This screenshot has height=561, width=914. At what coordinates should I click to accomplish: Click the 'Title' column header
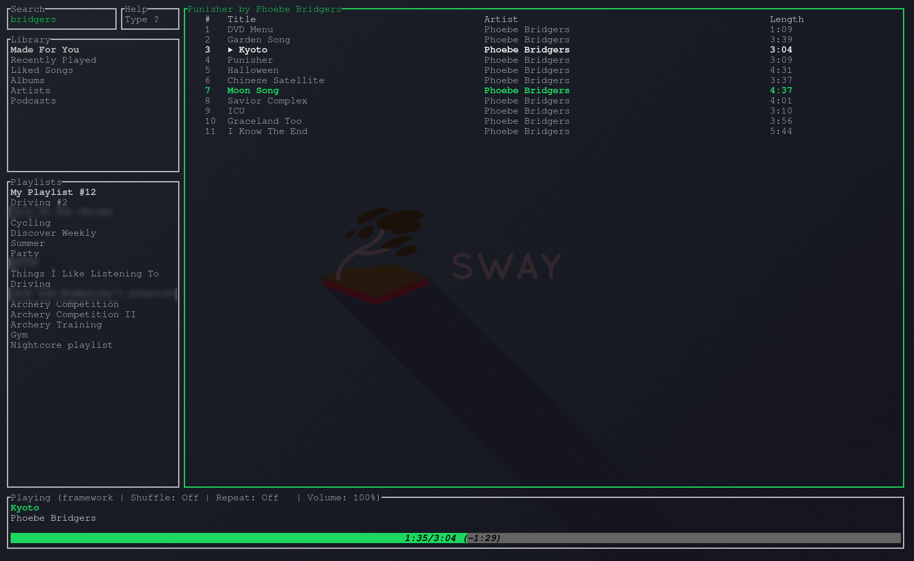(x=242, y=19)
